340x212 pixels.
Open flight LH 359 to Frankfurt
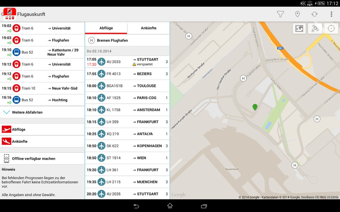coord(127,122)
